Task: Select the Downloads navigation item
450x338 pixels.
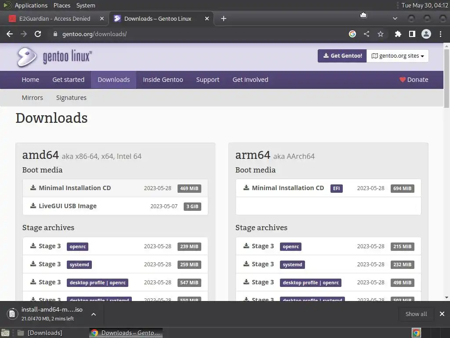Action: coord(114,80)
